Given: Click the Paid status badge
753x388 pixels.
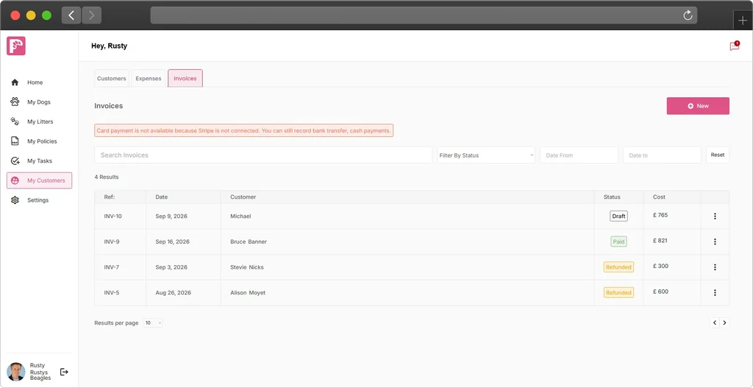Looking at the screenshot, I should 618,241.
